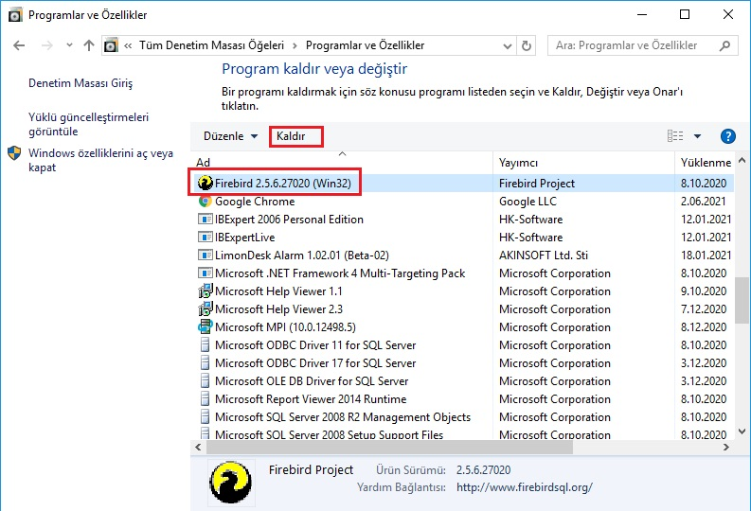Click the Report Viewer 2014 Runtime icon

click(x=205, y=398)
